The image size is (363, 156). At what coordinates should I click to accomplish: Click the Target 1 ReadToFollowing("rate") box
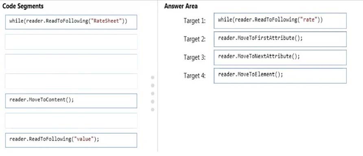(280, 21)
